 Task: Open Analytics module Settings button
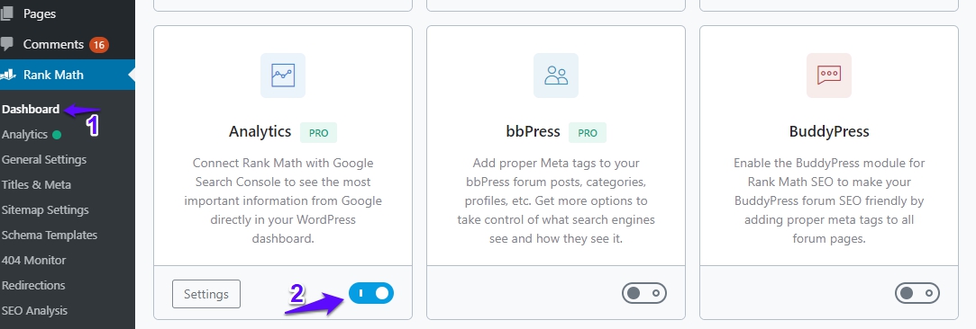206,294
